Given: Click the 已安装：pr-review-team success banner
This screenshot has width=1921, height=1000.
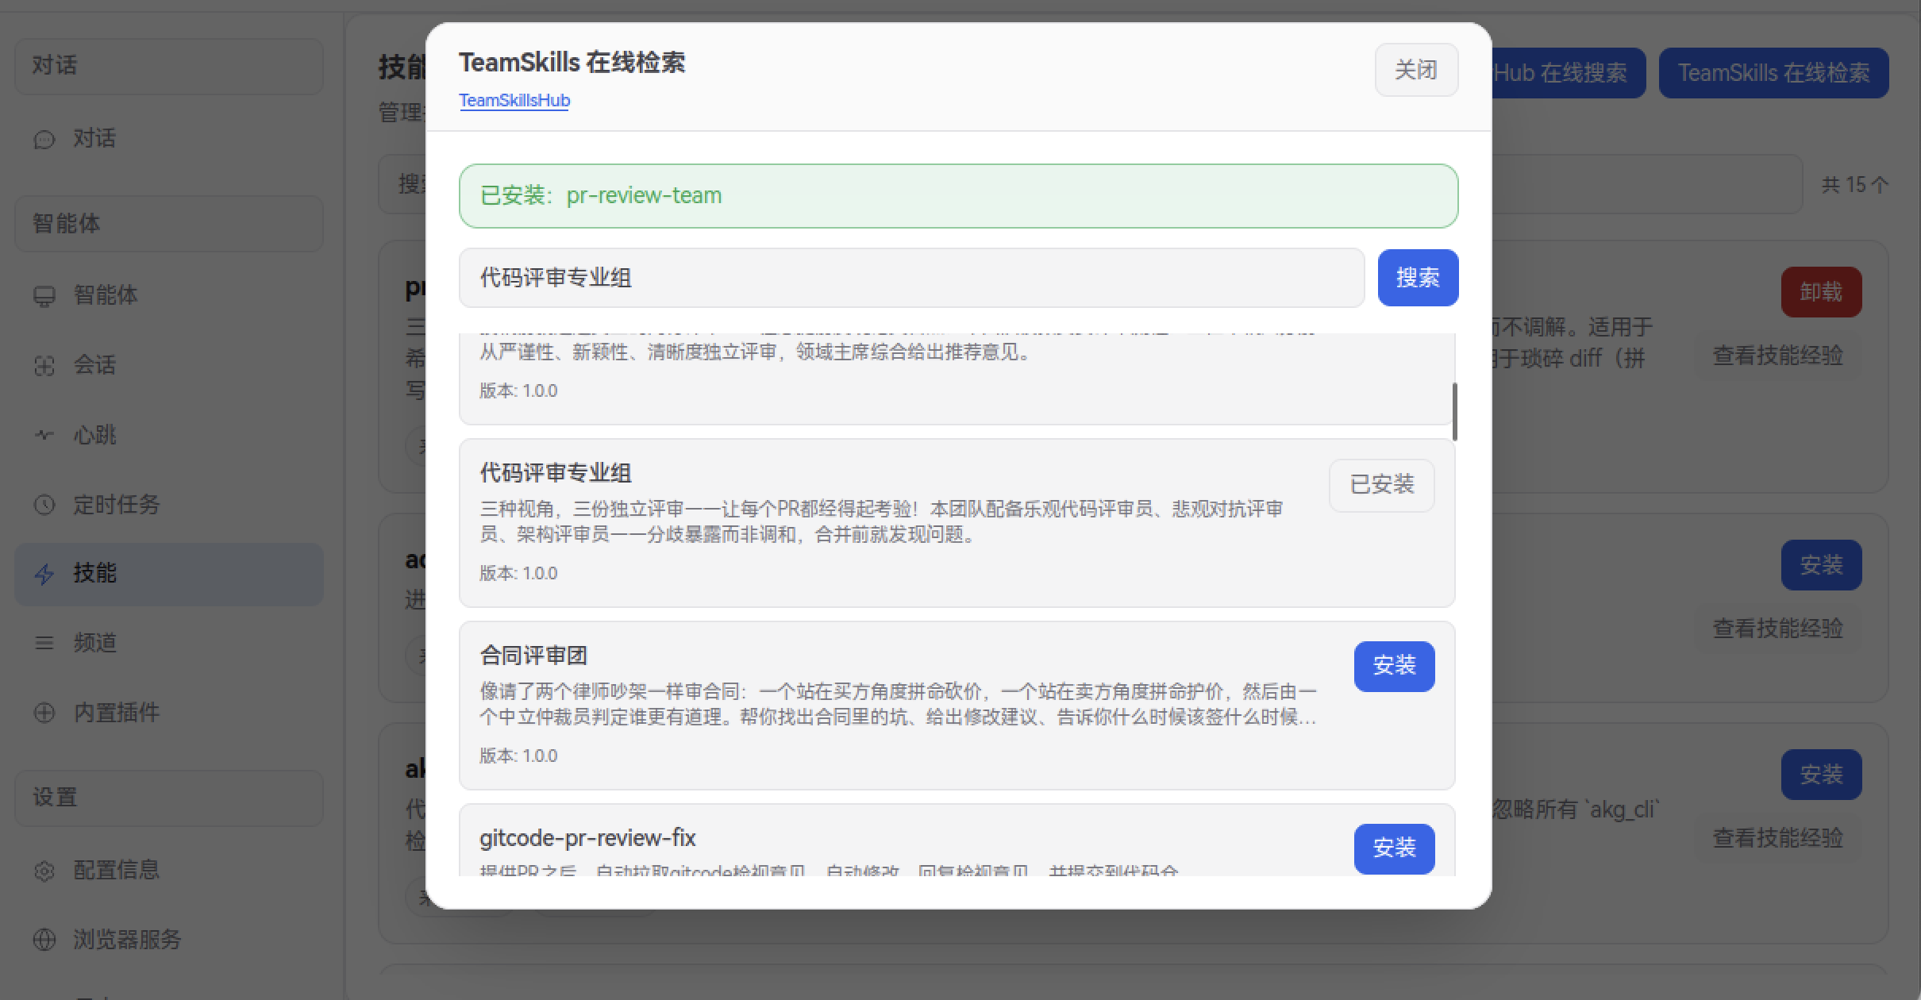Looking at the screenshot, I should (958, 196).
